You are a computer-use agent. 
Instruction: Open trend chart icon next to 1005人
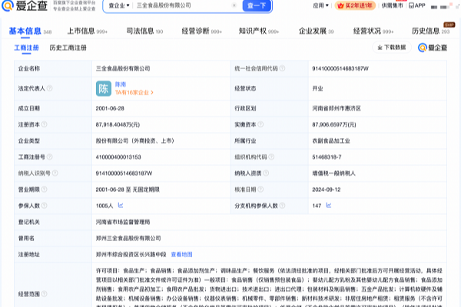pyautogui.click(x=121, y=206)
